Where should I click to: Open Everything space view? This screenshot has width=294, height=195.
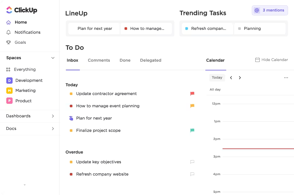click(25, 70)
